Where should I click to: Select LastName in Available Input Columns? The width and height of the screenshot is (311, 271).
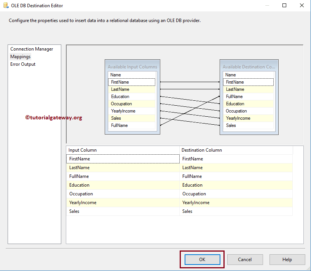(131, 89)
